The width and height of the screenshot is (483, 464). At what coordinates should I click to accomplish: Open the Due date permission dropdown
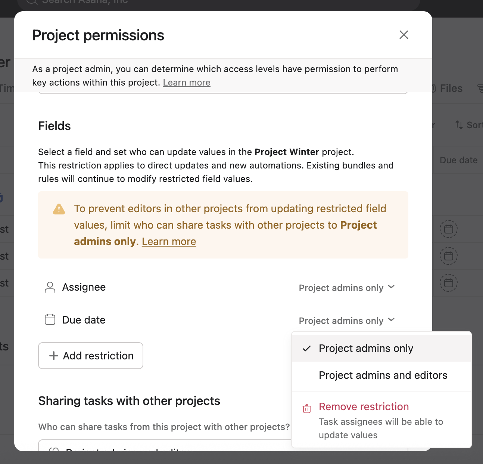(x=346, y=321)
